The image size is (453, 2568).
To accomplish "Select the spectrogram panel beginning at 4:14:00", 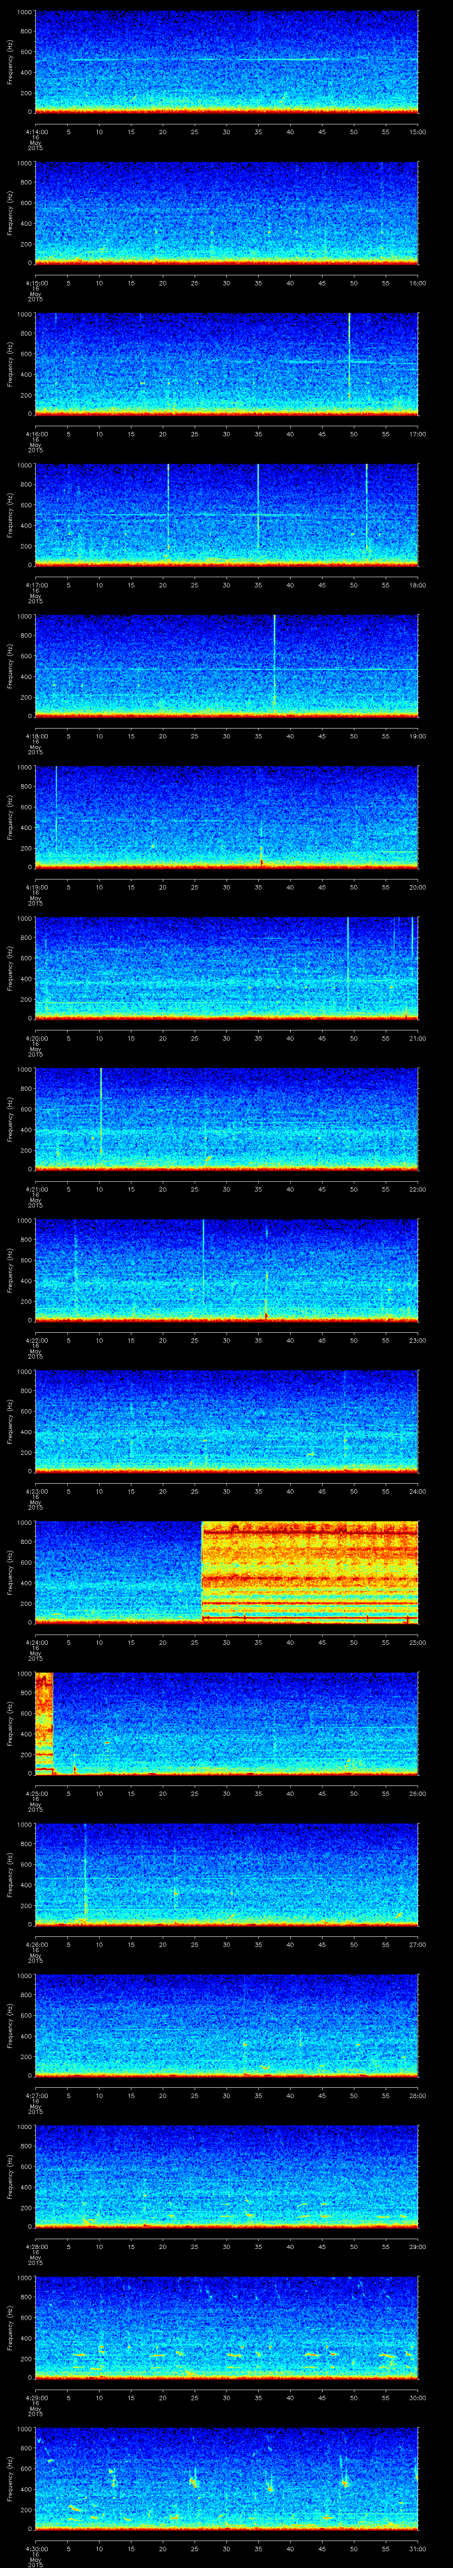I will [x=226, y=62].
